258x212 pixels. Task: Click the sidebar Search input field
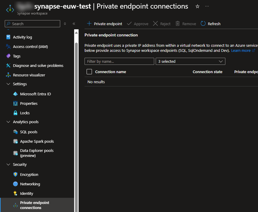(32, 24)
